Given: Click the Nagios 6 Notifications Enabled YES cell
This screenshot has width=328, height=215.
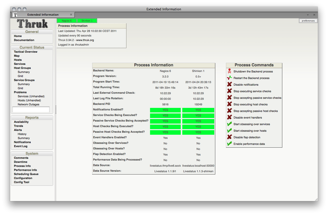Looking at the screenshot, I should (165, 110).
